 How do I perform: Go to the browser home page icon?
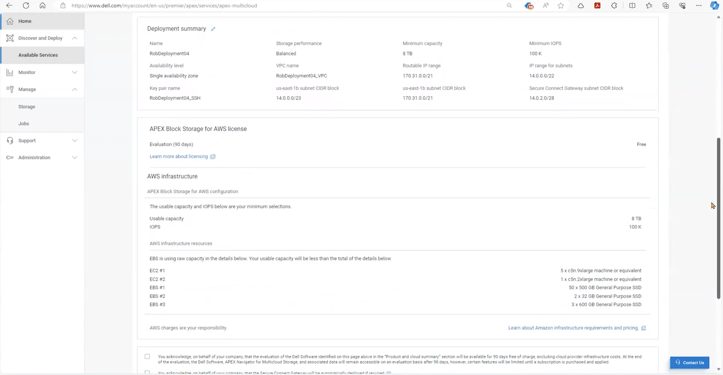click(x=42, y=6)
